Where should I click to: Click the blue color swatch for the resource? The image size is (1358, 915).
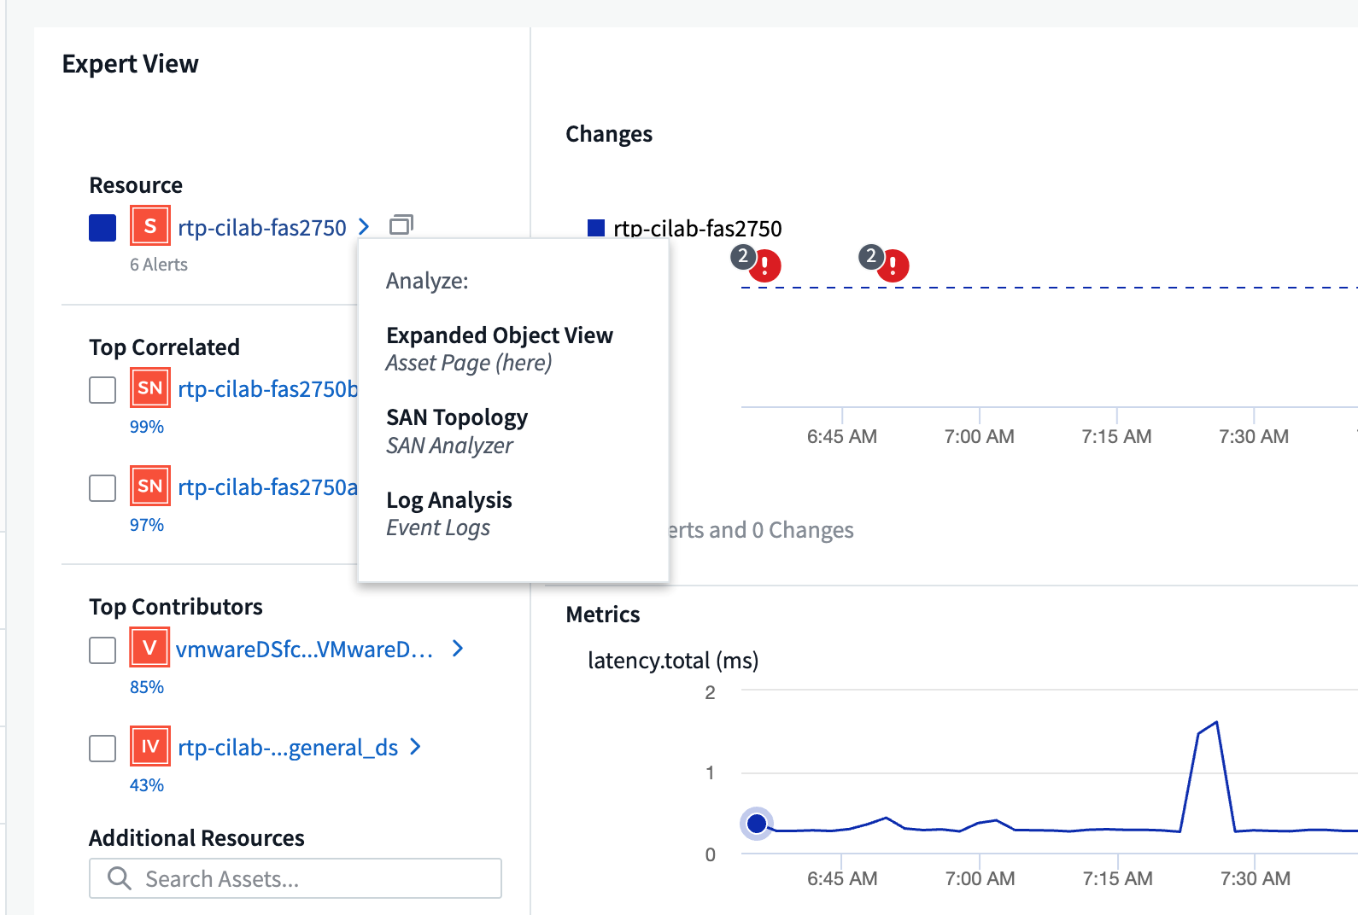point(102,228)
